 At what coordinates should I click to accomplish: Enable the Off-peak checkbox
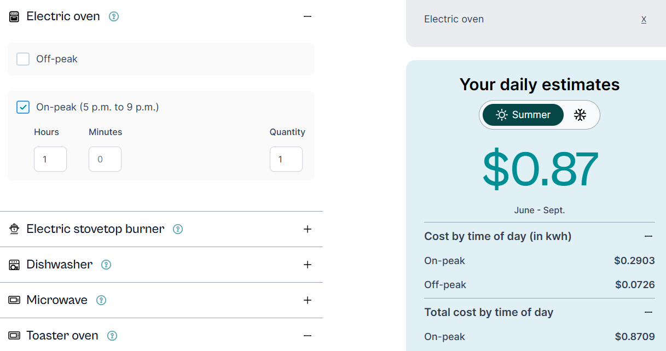23,59
